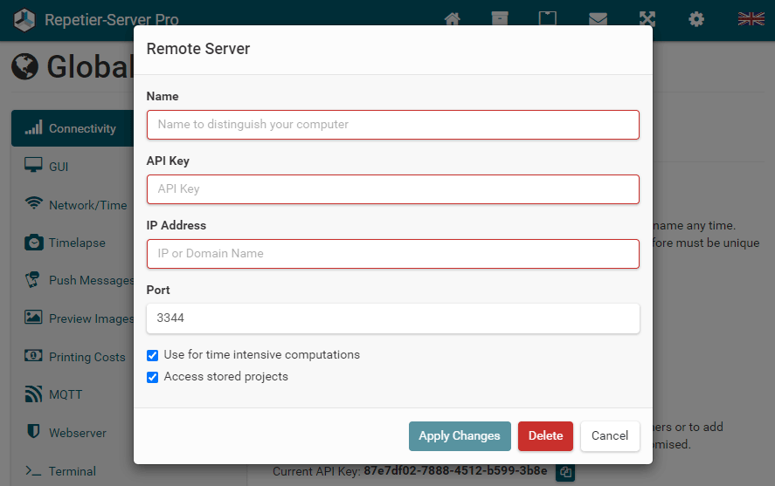Focus the Name input field
This screenshot has height=486, width=775.
(393, 125)
